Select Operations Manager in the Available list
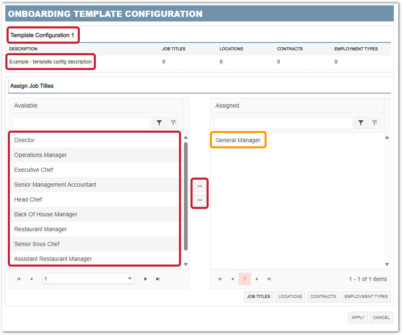 [40, 155]
